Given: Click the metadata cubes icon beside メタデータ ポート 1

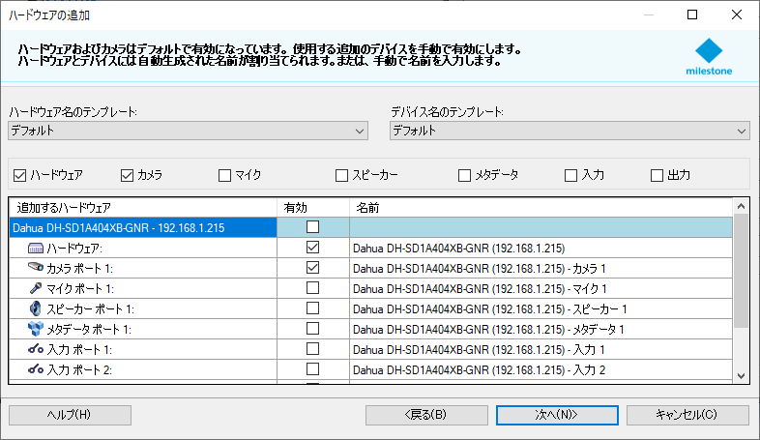Looking at the screenshot, I should 36,329.
